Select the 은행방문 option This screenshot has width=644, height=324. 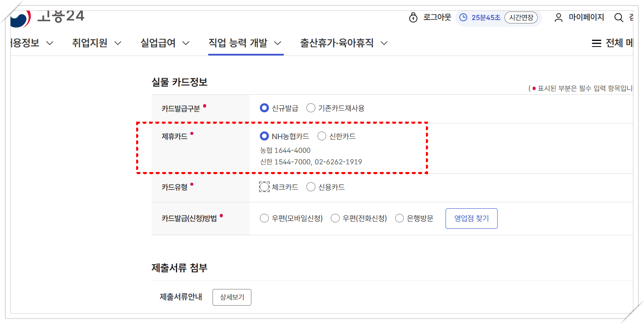399,218
